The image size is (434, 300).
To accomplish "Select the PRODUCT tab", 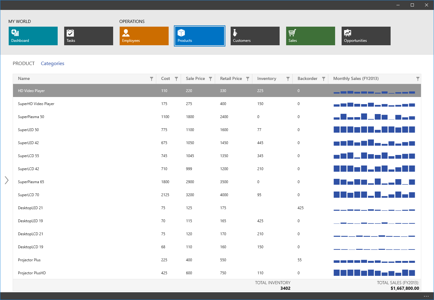I will [24, 64].
